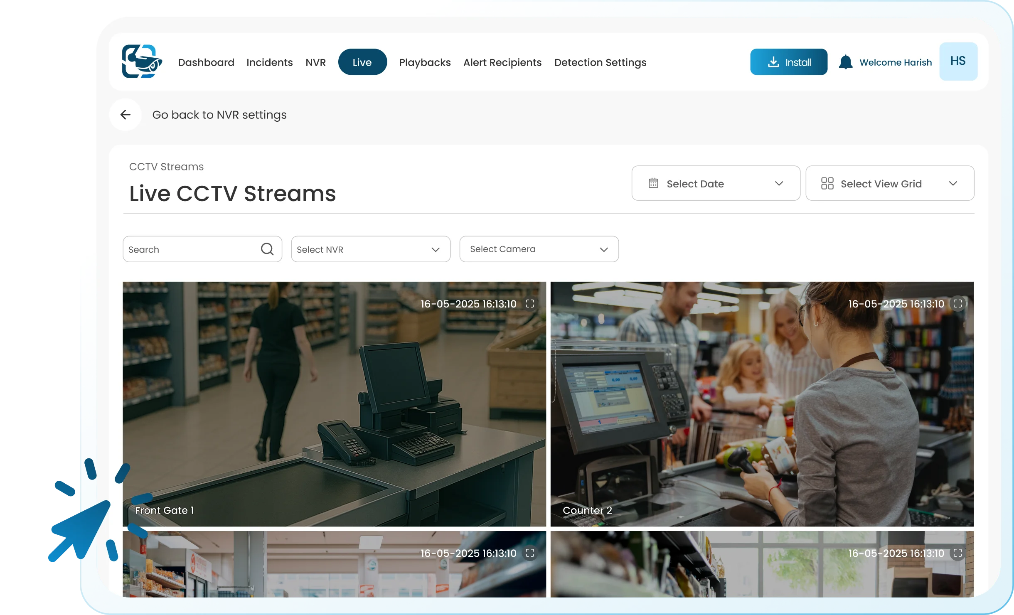Switch to the Playbacks tab
This screenshot has width=1014, height=615.
[x=425, y=62]
